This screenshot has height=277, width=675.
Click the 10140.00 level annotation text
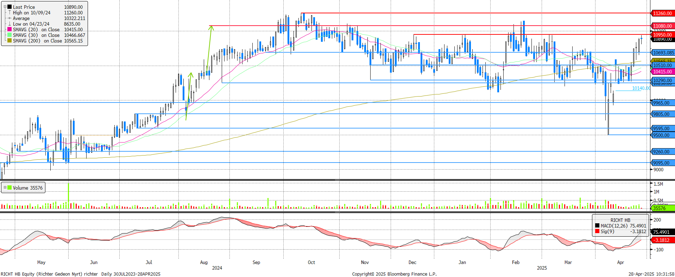point(641,88)
